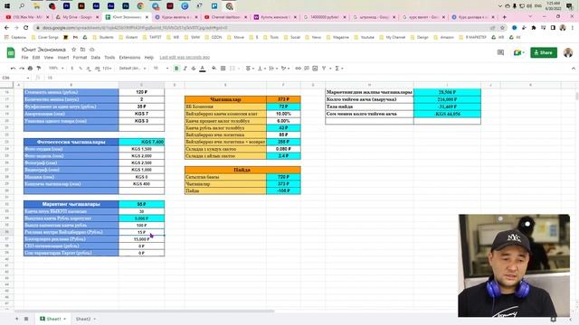Open the functions sigma icon
This screenshot has width=579, height=325.
[x=337, y=69]
